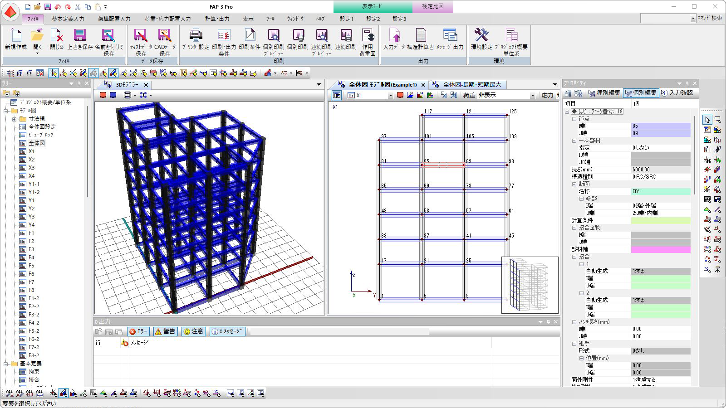Open the 計算・出力 ribbon tab
Screen dimensions: 726x408
[x=217, y=19]
